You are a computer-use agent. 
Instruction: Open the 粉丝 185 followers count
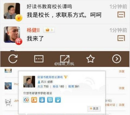(x=58, y=87)
